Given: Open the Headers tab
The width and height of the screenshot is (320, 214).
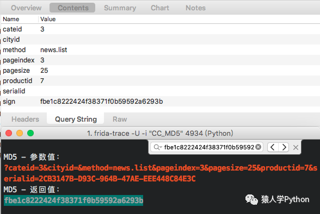Looking at the screenshot, I should tap(25, 119).
